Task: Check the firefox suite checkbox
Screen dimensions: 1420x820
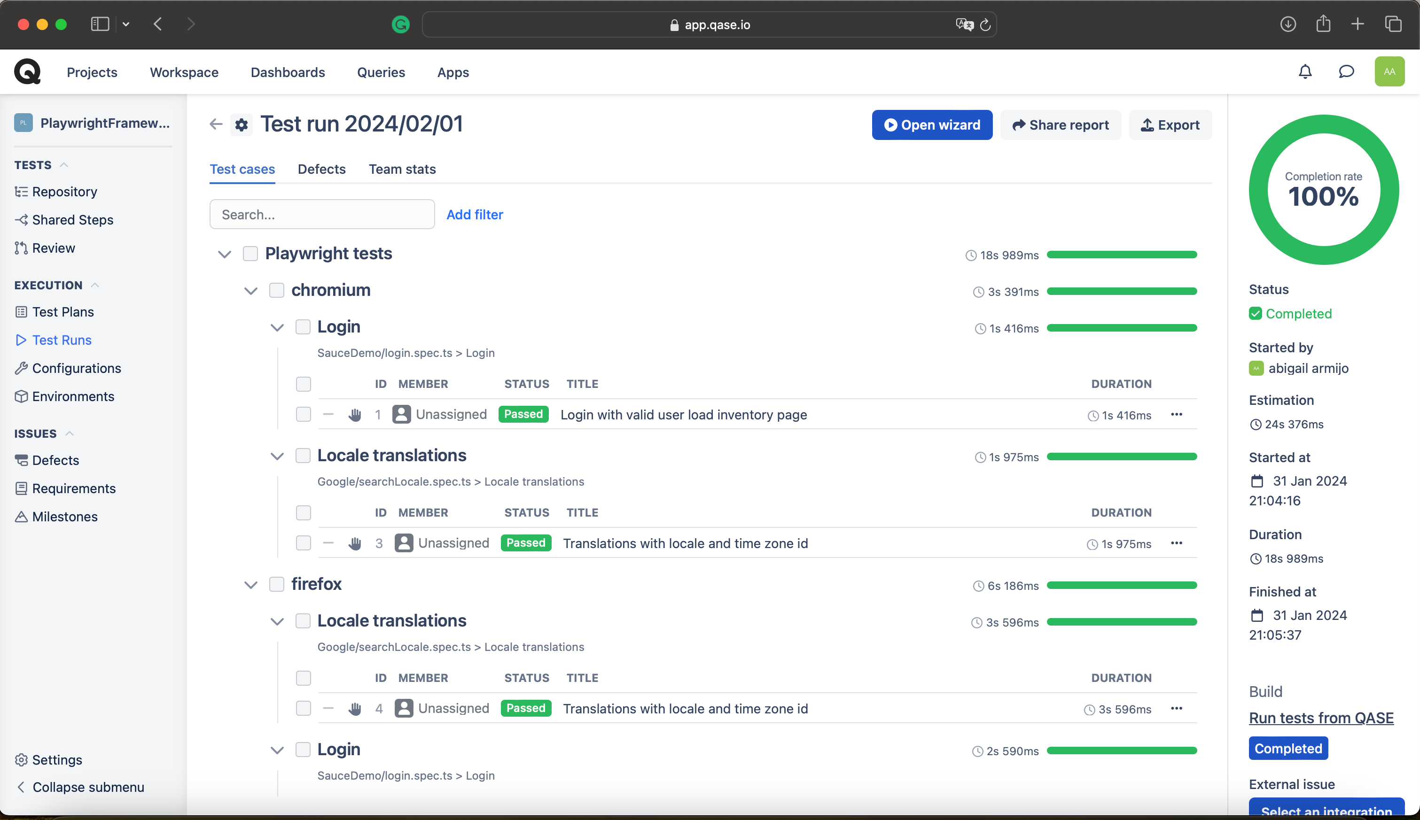Action: pos(277,584)
